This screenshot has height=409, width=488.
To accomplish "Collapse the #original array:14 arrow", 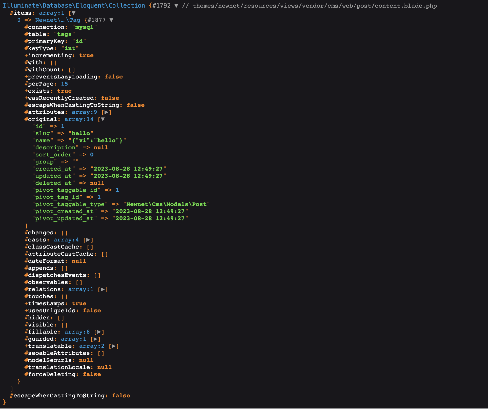I will coord(103,119).
